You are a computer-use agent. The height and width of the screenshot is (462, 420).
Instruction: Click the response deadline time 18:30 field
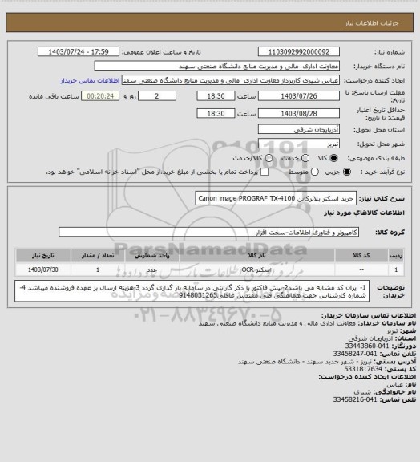click(216, 96)
